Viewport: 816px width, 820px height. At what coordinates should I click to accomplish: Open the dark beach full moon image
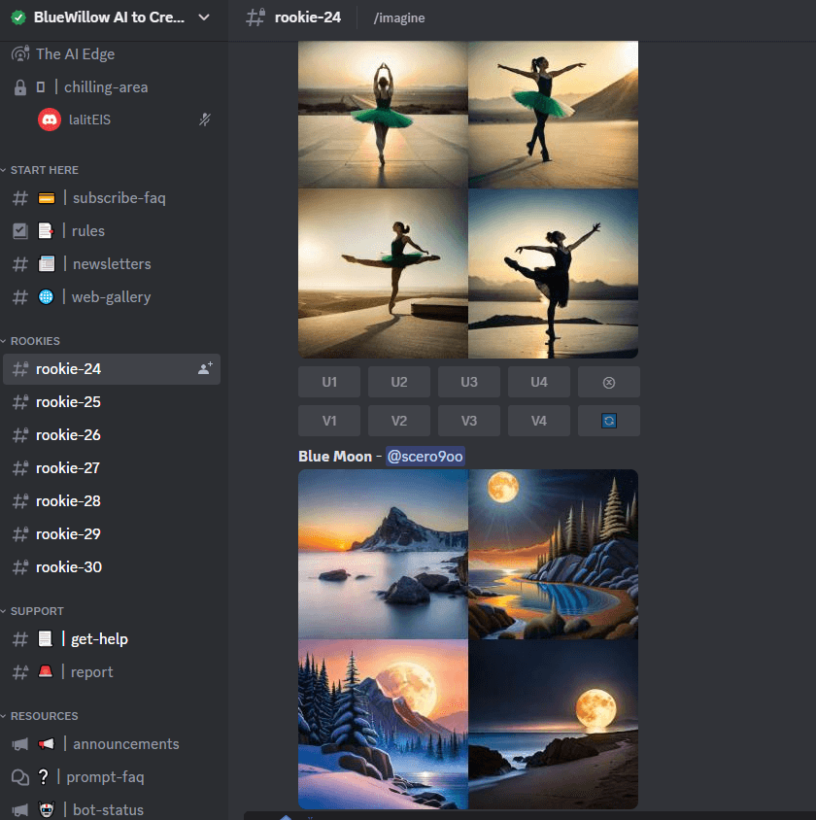click(554, 724)
